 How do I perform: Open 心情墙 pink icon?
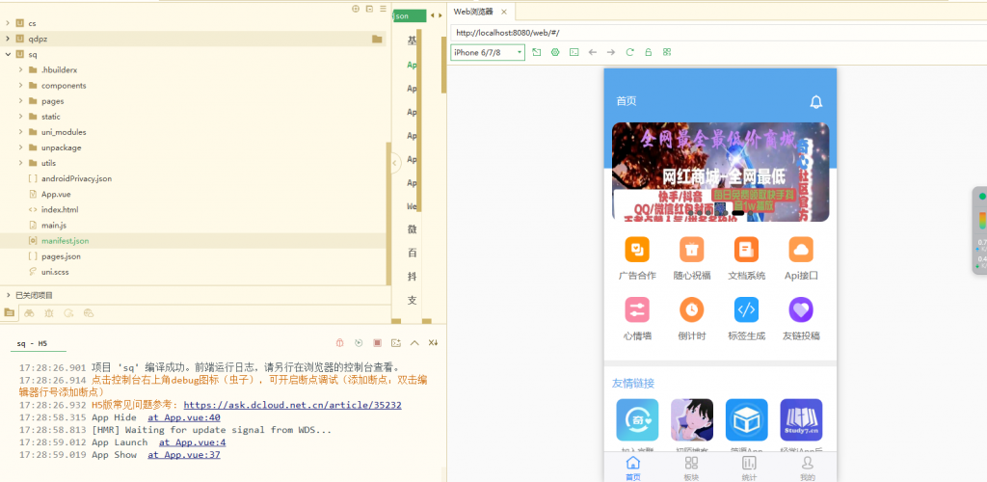(637, 309)
